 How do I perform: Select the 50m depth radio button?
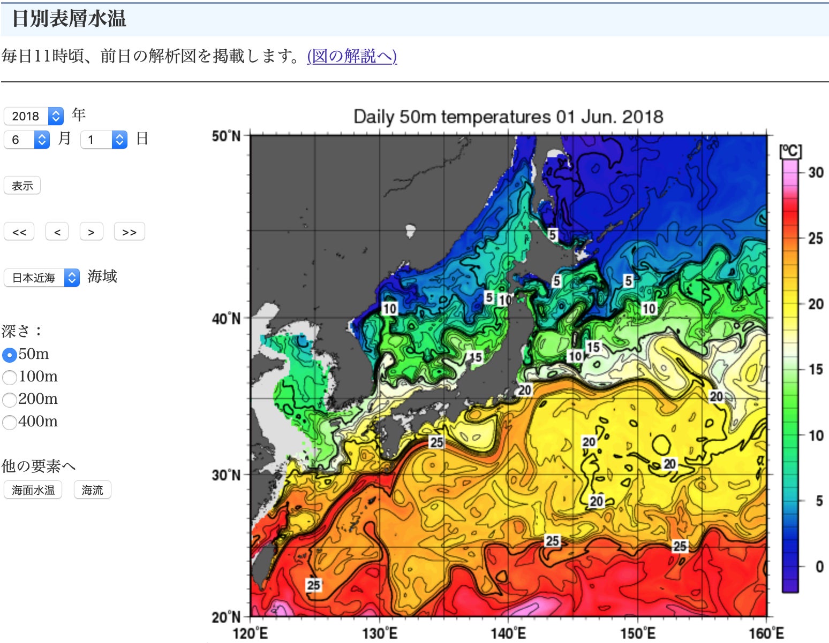(x=10, y=355)
